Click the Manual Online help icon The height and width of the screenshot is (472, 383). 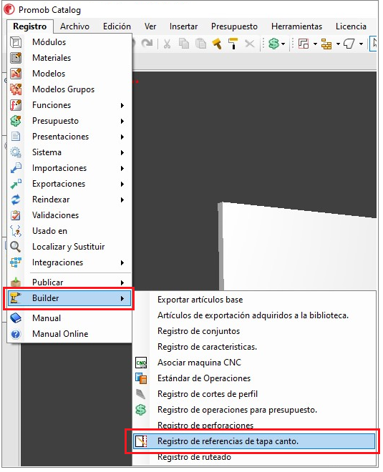(16, 334)
